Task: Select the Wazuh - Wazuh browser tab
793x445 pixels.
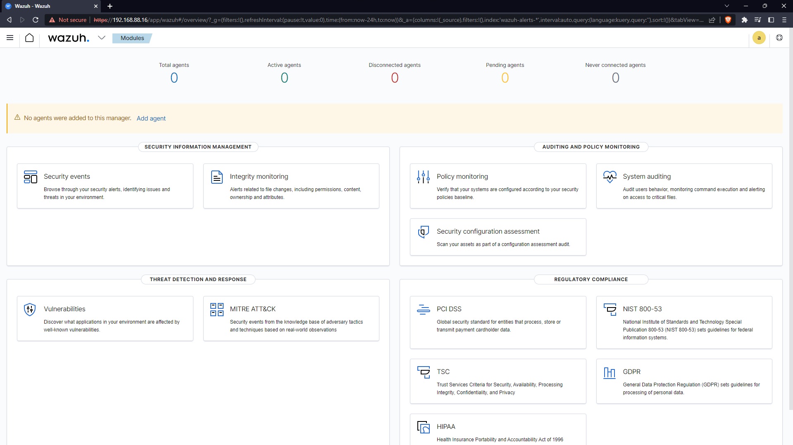Action: point(50,6)
